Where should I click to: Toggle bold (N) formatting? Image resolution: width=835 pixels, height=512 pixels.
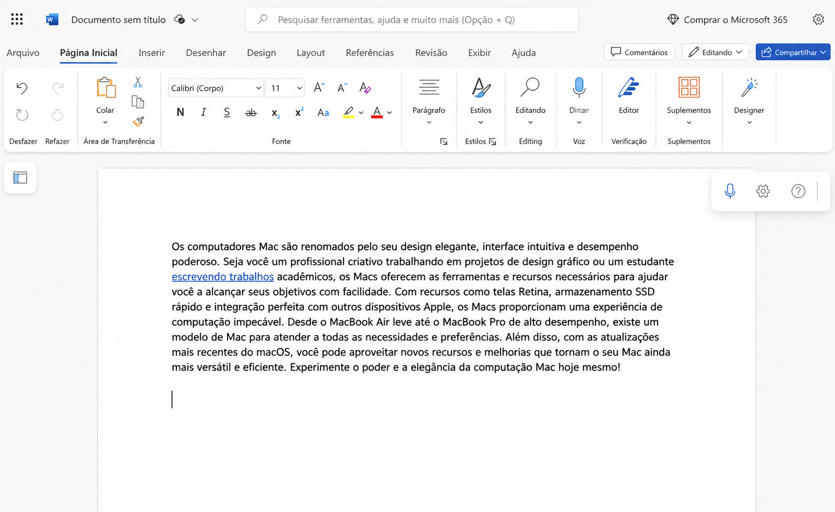[180, 112]
